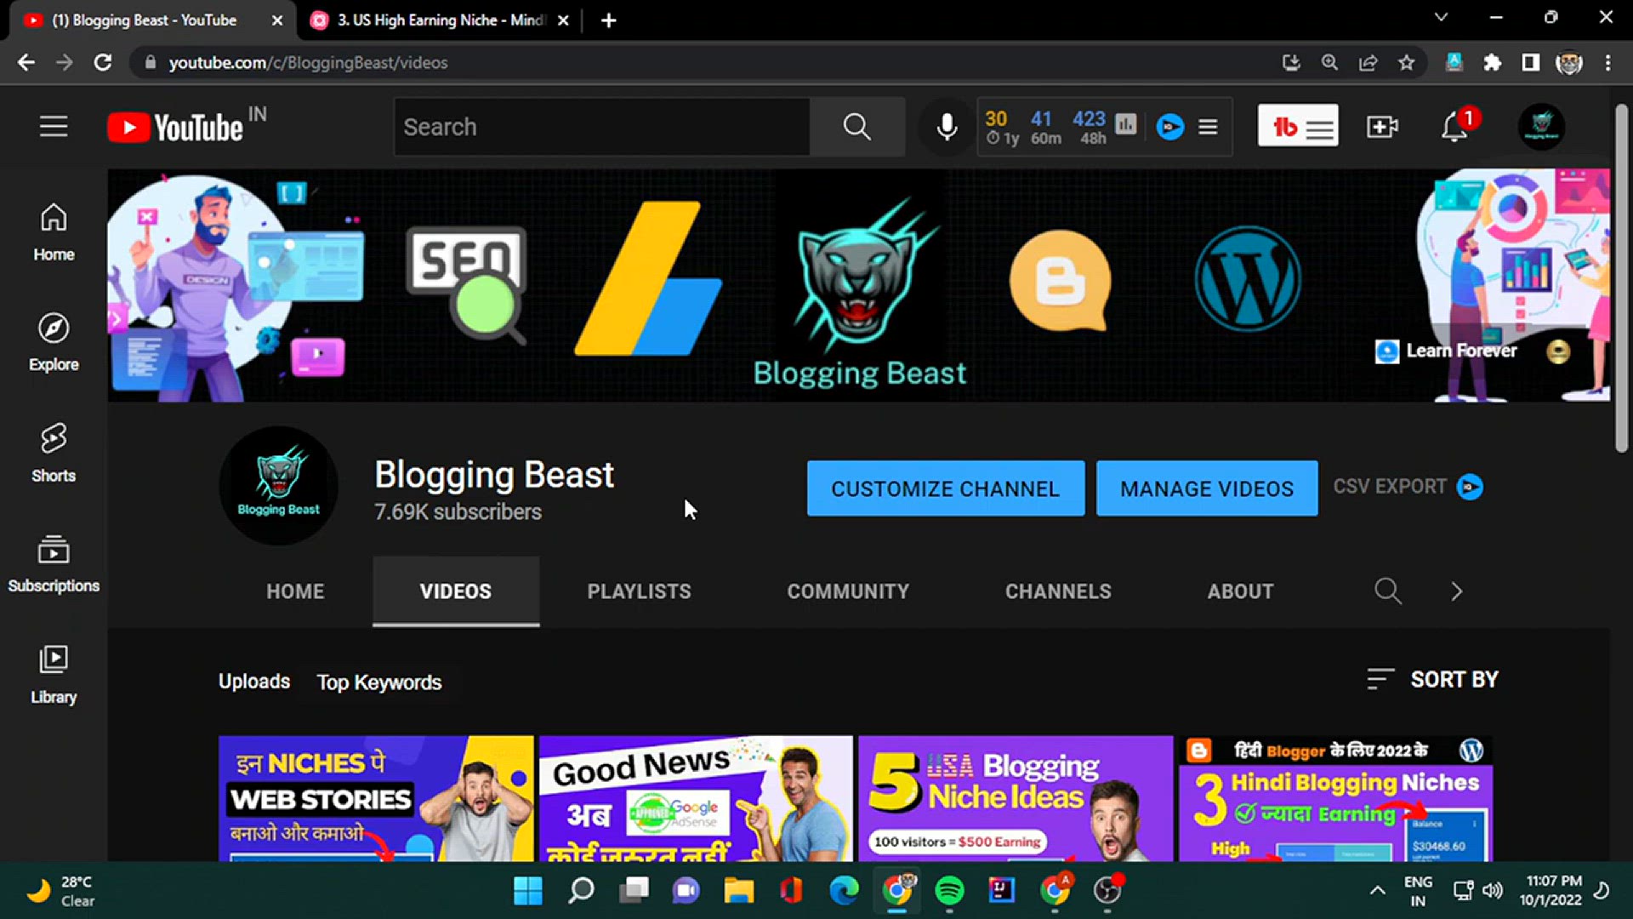Click the Create video camera icon

click(x=1382, y=127)
